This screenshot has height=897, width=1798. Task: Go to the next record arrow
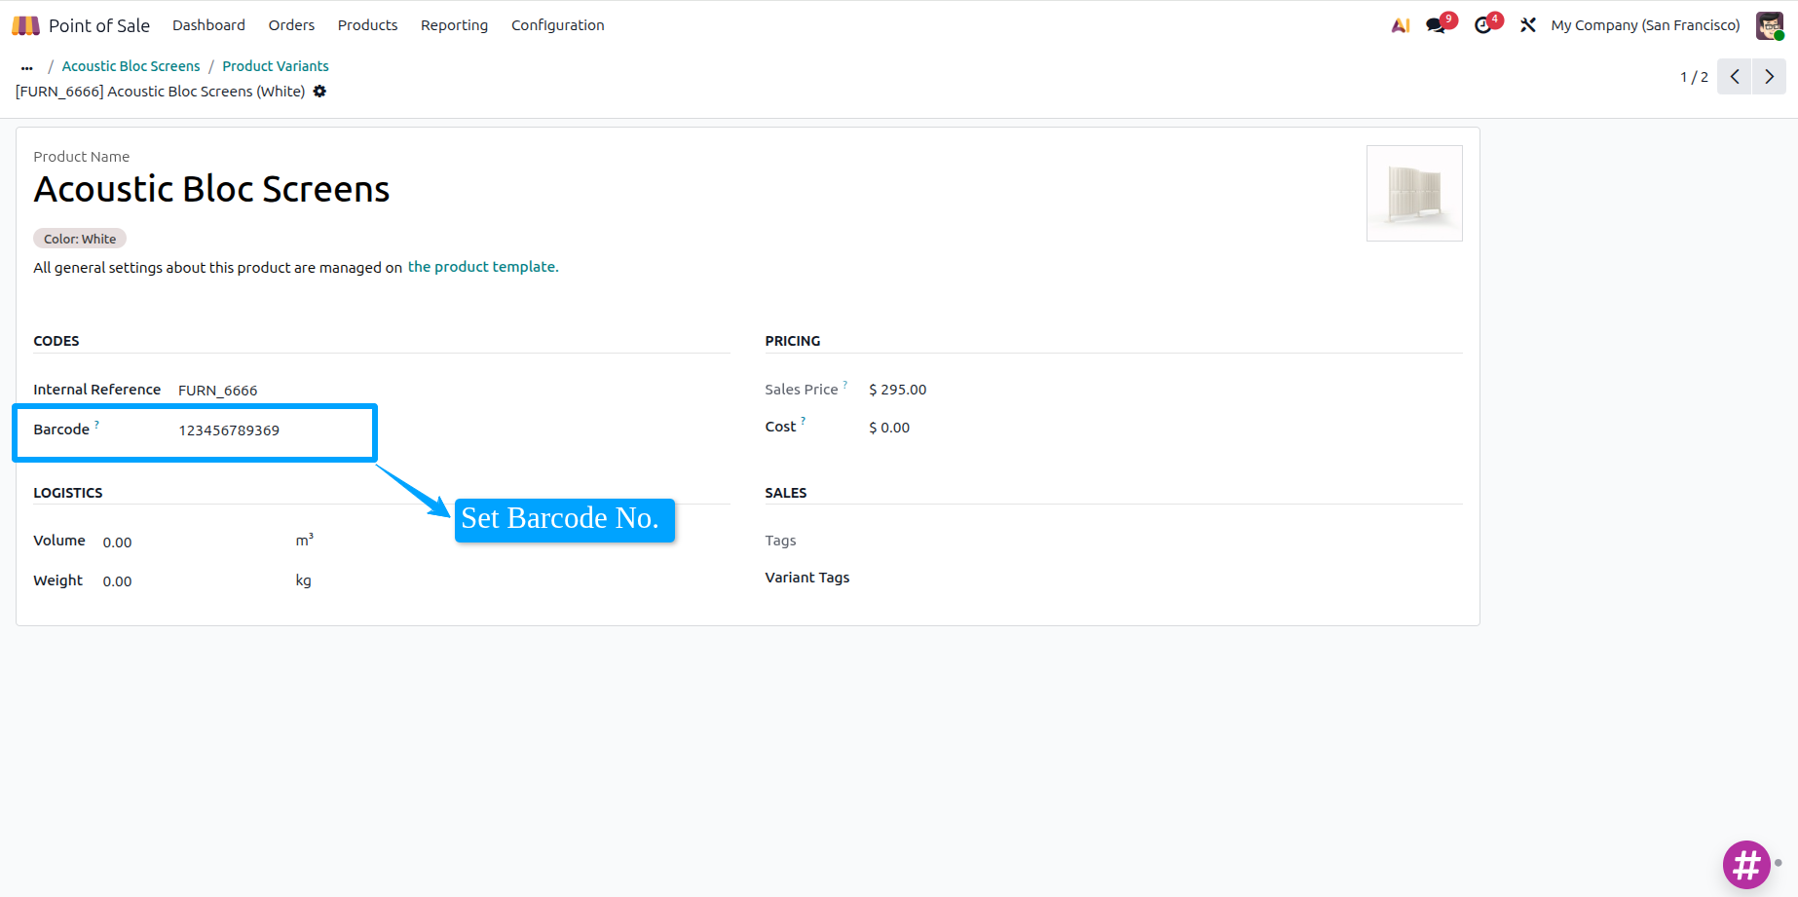tap(1769, 77)
